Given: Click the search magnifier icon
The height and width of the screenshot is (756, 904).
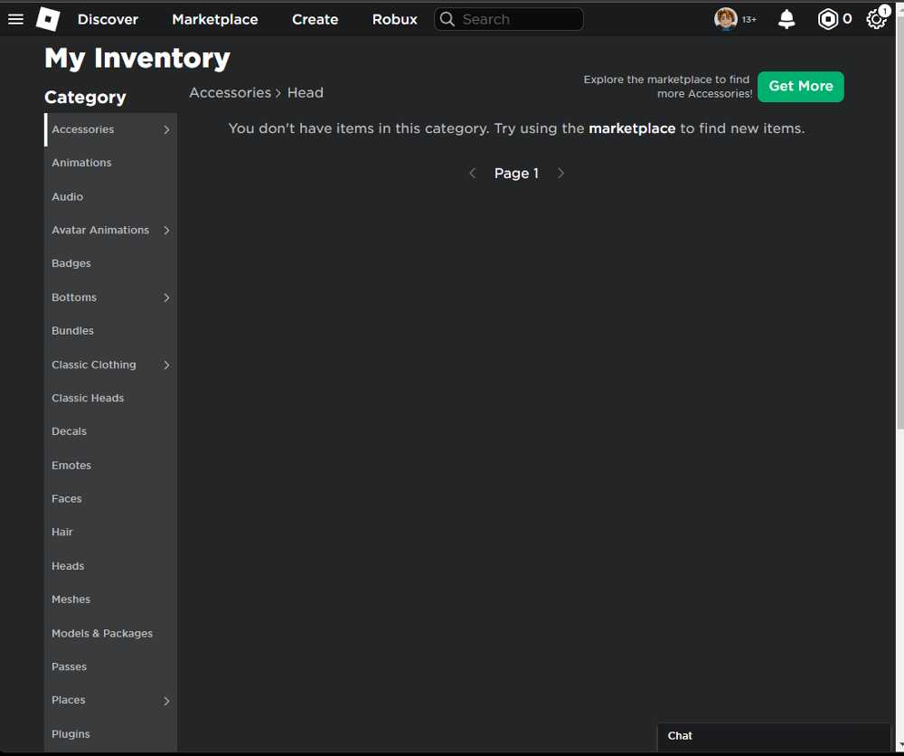Looking at the screenshot, I should click(x=447, y=19).
